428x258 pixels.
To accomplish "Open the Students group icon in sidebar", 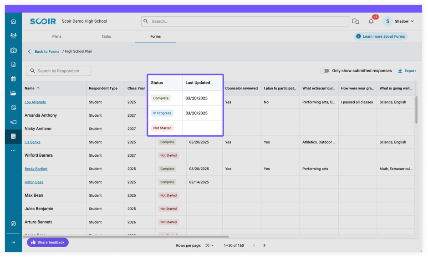I will (13, 35).
